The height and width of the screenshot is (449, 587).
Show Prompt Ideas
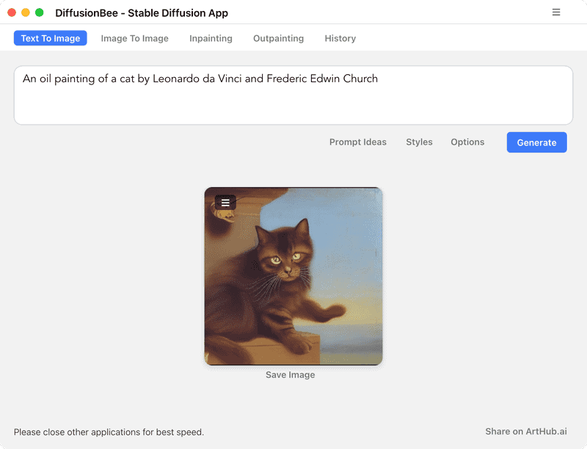pyautogui.click(x=357, y=142)
